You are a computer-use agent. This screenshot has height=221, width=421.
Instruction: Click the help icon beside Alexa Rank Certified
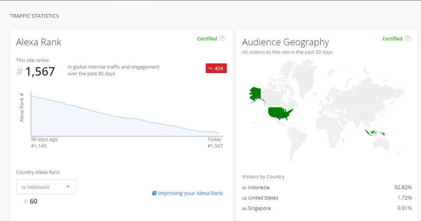pos(222,39)
